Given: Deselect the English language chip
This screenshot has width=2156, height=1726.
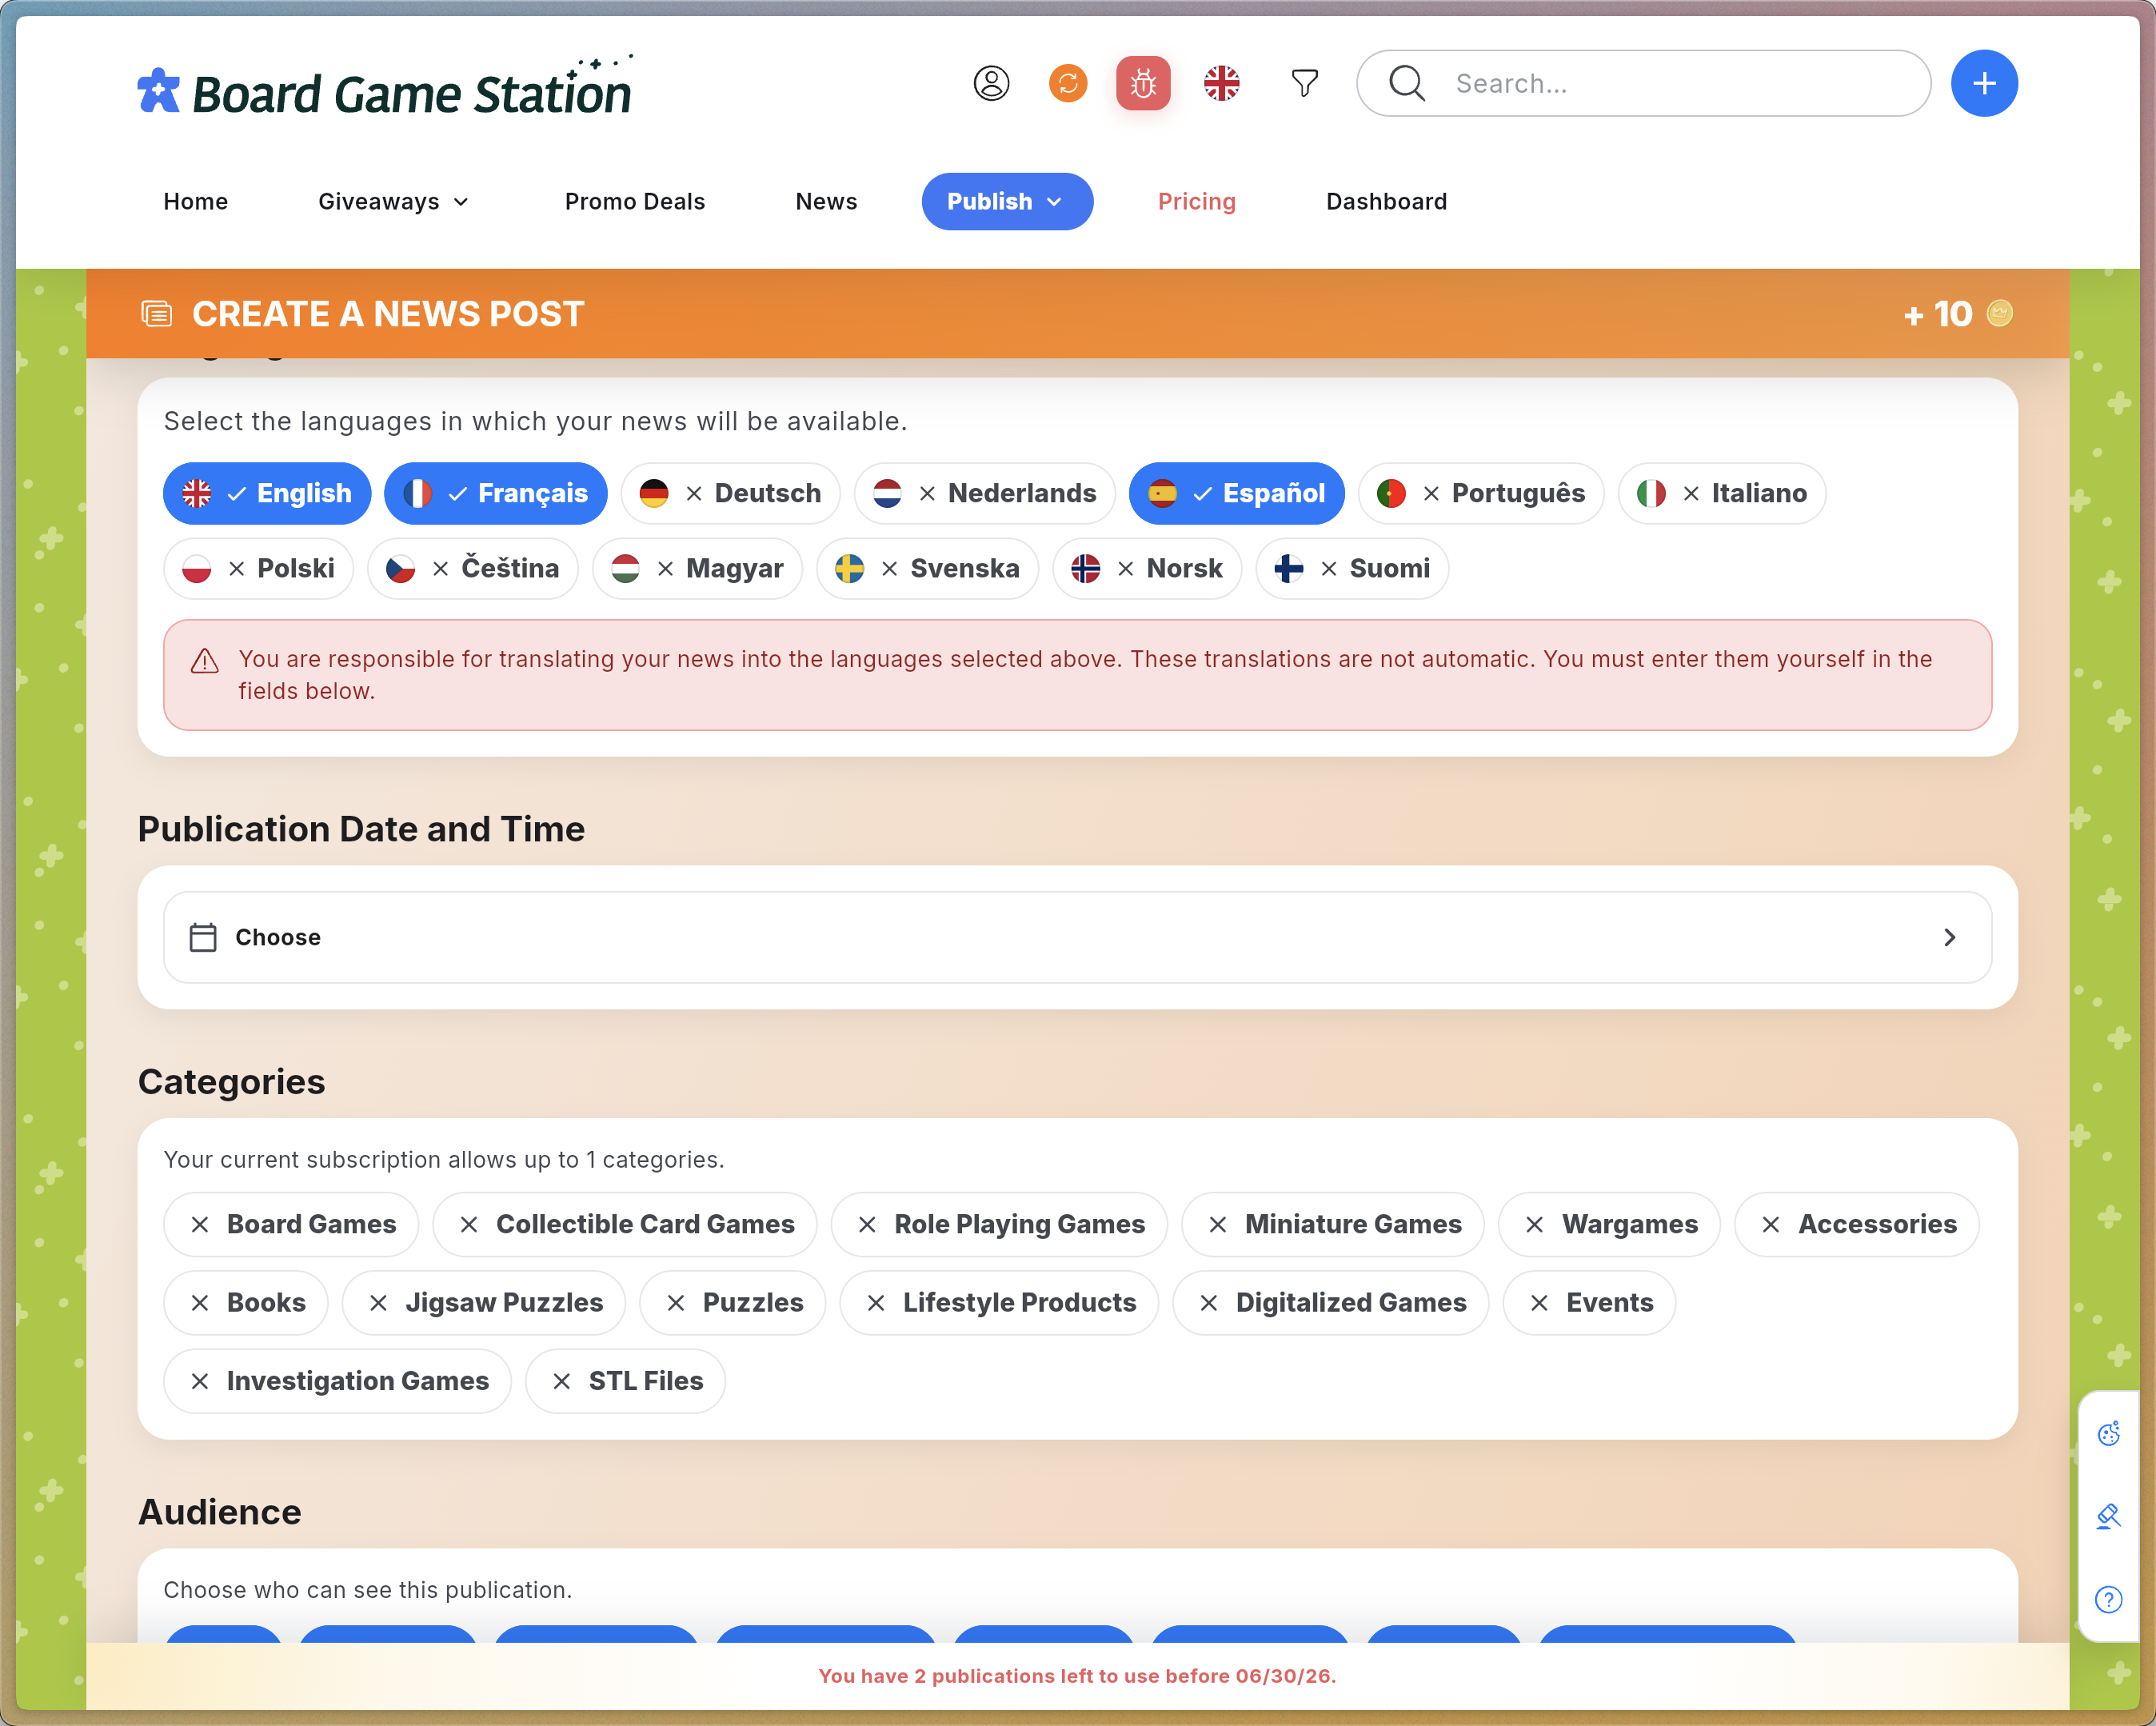Looking at the screenshot, I should point(267,493).
